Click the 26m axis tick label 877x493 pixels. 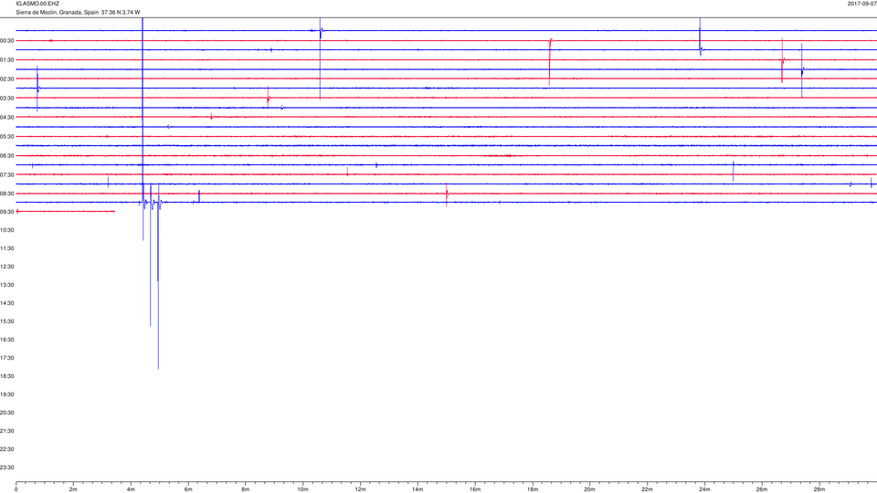point(762,489)
